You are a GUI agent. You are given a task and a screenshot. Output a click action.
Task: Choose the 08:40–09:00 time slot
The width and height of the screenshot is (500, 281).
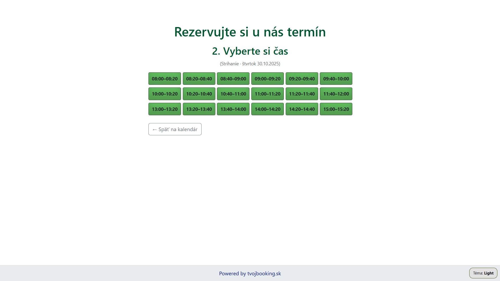pyautogui.click(x=233, y=79)
